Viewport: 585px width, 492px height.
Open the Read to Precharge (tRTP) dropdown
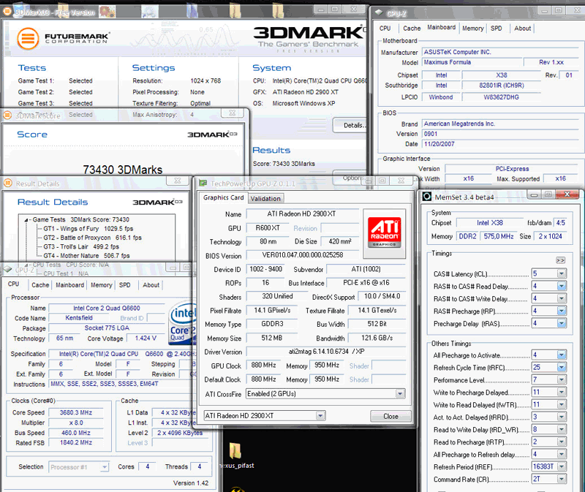click(562, 442)
